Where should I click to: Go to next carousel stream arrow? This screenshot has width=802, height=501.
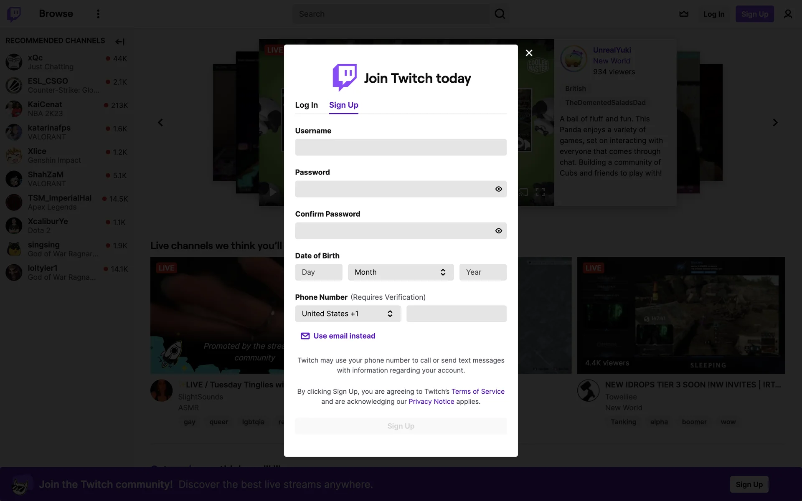pyautogui.click(x=775, y=123)
